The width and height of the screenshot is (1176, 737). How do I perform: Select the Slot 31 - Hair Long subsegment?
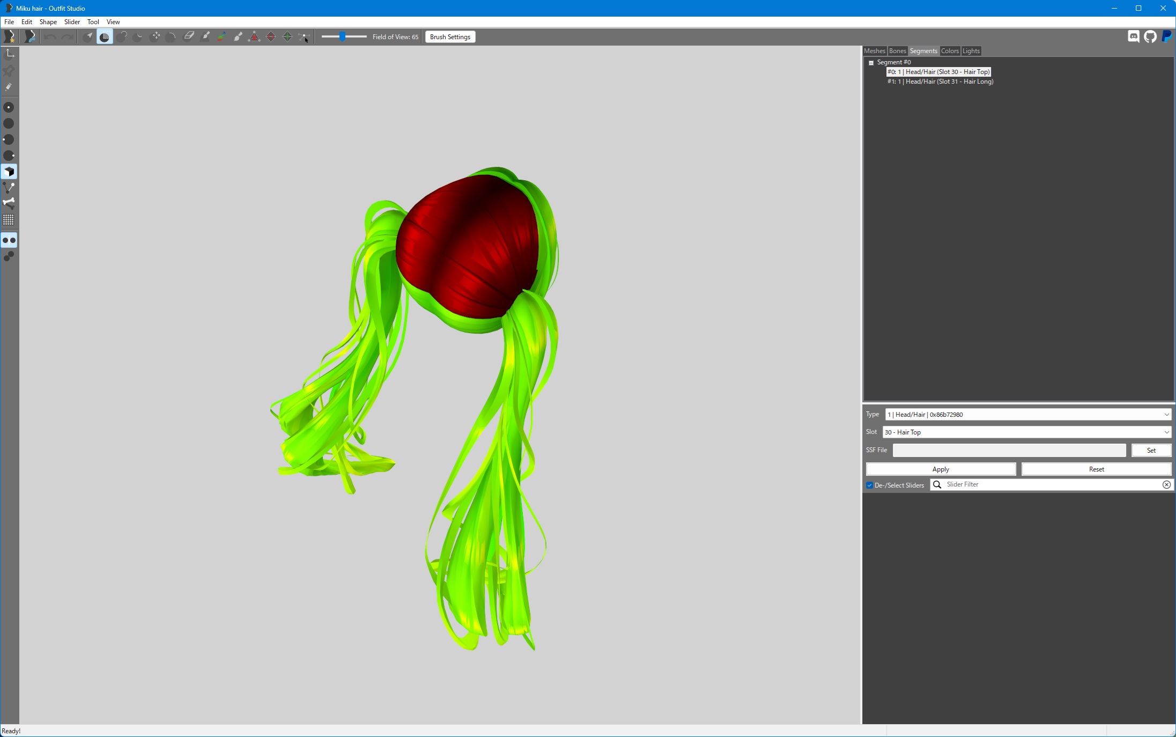[x=940, y=82]
